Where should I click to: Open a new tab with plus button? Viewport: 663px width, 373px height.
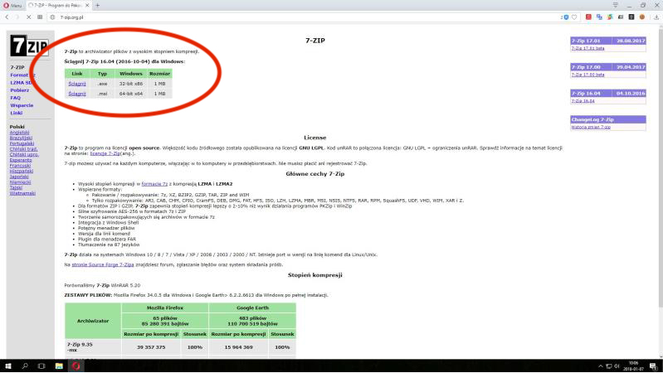tap(98, 6)
